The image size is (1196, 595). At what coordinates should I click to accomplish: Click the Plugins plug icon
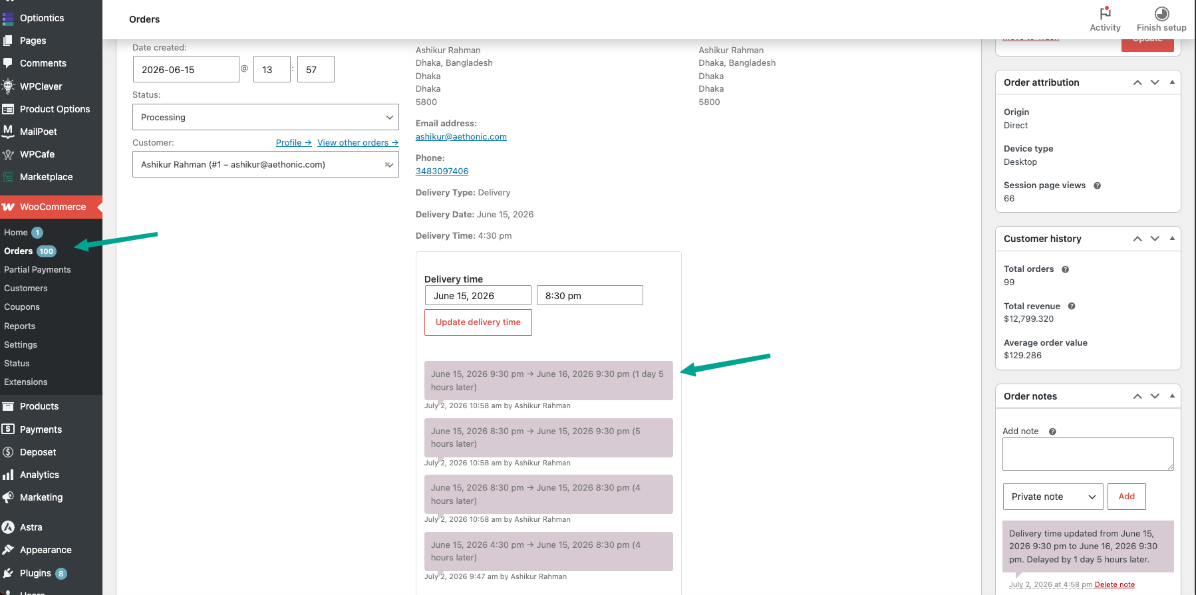point(8,573)
